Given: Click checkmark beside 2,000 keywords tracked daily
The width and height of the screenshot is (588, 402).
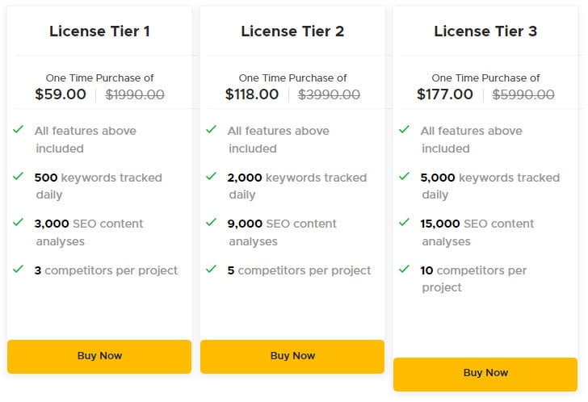Looking at the screenshot, I should pos(211,176).
